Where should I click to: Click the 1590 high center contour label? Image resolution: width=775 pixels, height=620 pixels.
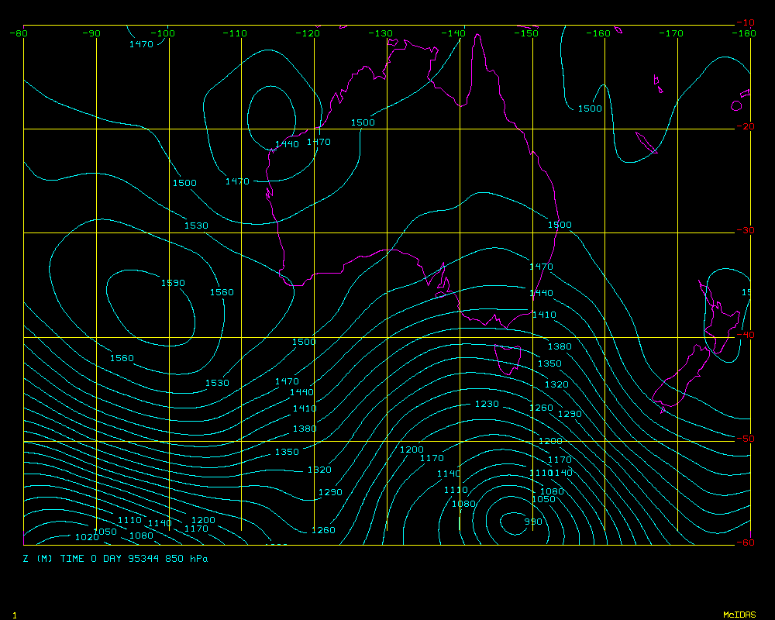173,283
